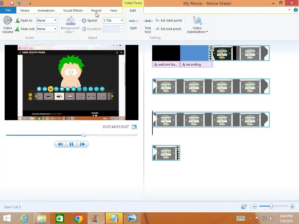Step to the previous frame
This screenshot has height=224, width=299.
pyautogui.click(x=60, y=144)
